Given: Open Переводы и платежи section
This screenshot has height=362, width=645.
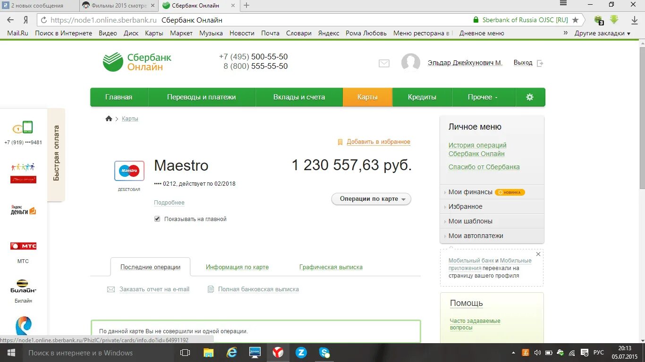Looking at the screenshot, I should point(202,97).
